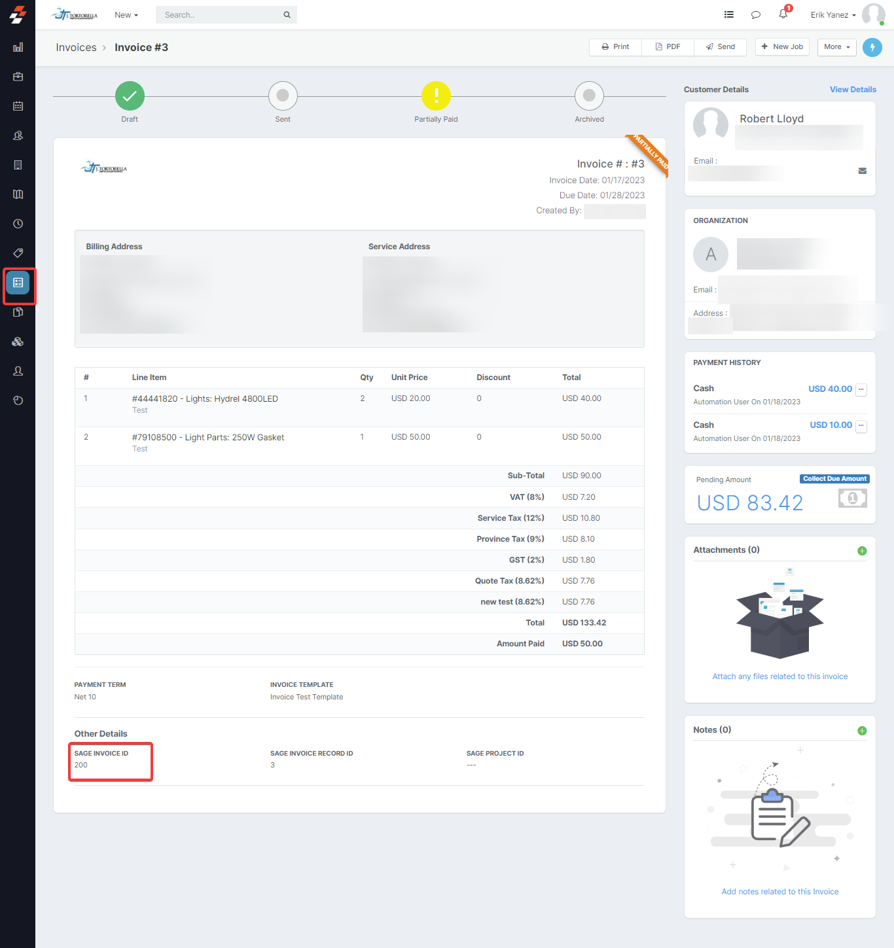Click line item '#44441820 - Lights: Hydrel 4800LED'

pos(205,399)
